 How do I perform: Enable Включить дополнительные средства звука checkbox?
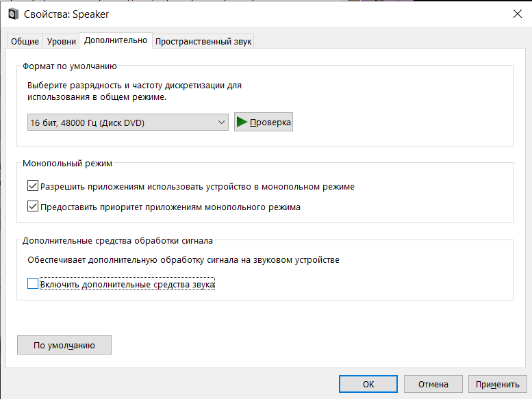point(33,283)
